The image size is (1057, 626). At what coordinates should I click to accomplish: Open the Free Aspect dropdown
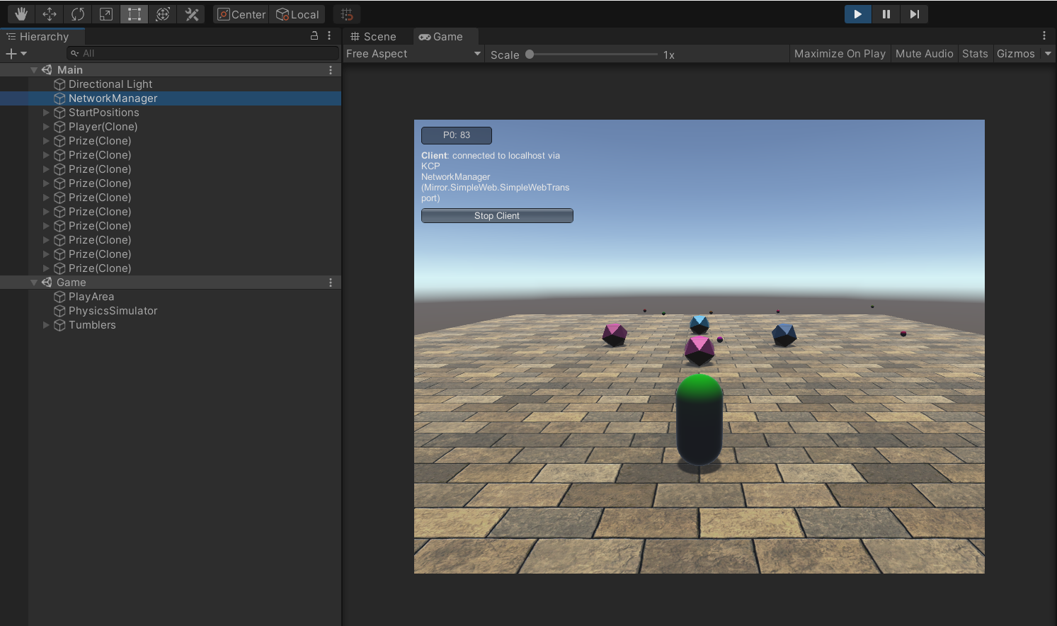click(413, 53)
